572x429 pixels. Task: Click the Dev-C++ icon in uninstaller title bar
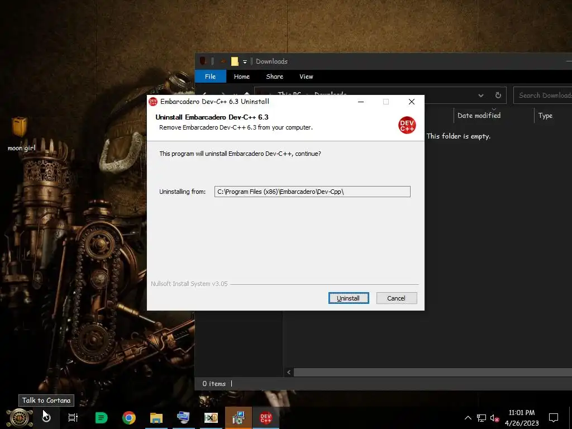(153, 102)
